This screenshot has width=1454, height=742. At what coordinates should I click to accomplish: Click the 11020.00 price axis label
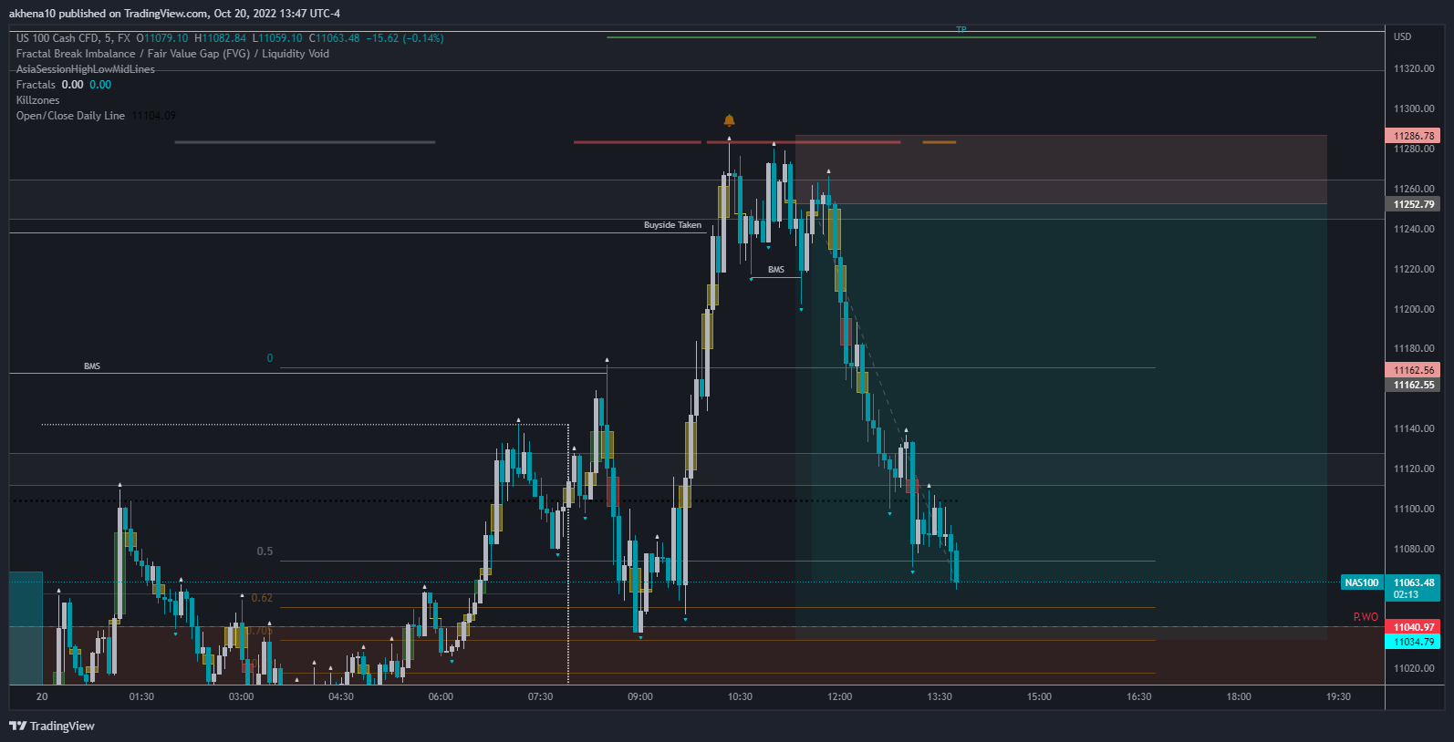click(1414, 669)
